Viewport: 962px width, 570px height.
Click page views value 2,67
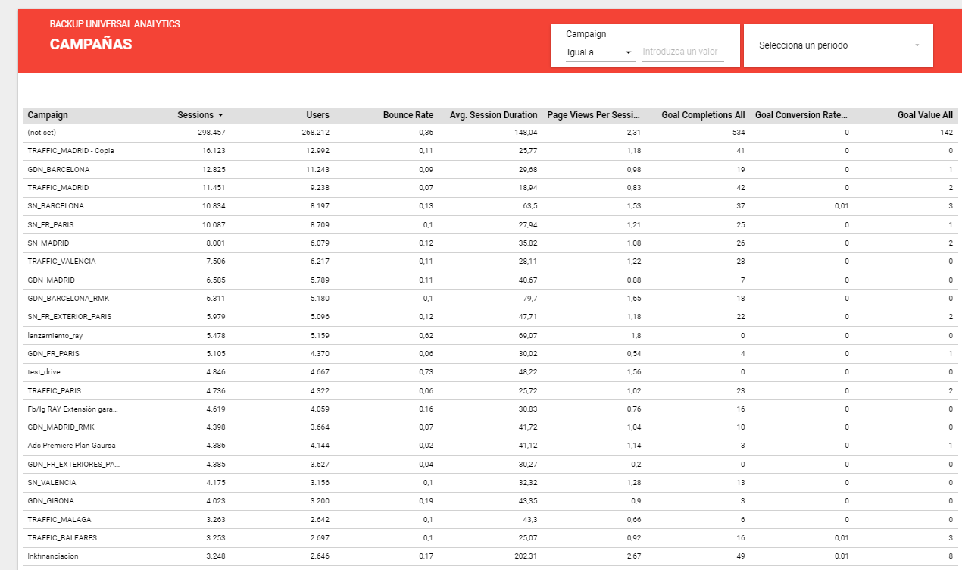(x=634, y=556)
